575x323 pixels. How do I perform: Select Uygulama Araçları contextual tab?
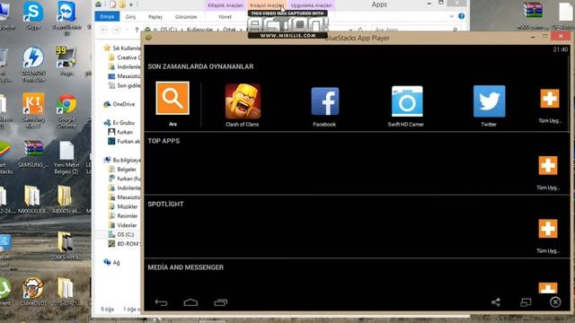pyautogui.click(x=311, y=5)
